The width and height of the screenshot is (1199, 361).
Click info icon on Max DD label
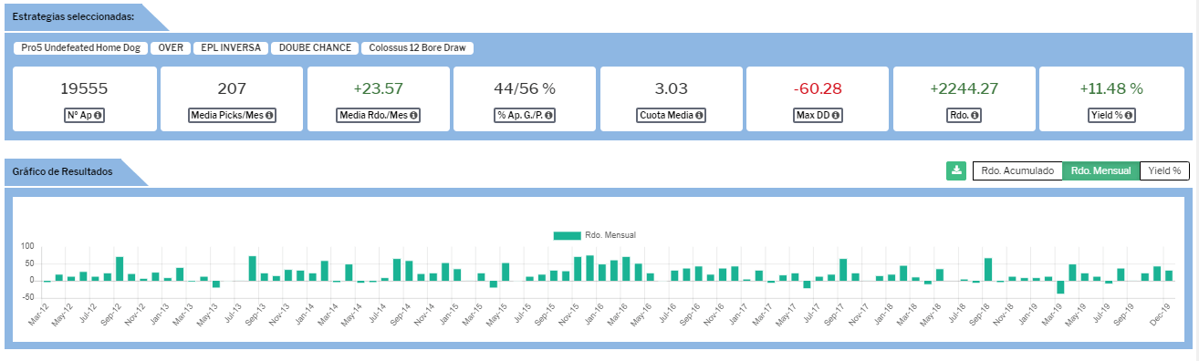point(836,116)
